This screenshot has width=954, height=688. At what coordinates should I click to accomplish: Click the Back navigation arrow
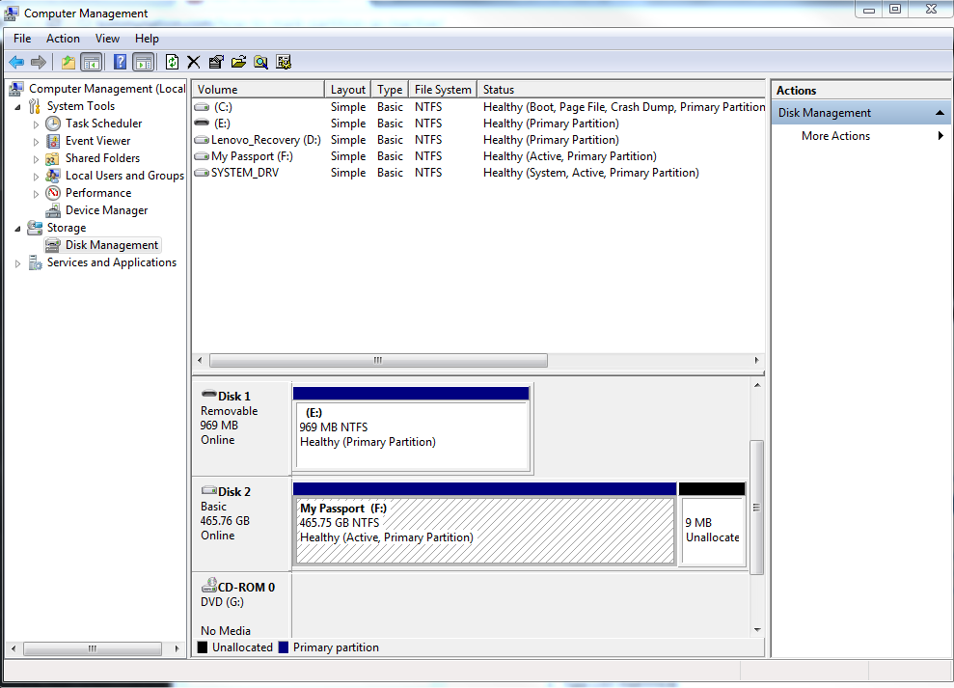(x=16, y=61)
